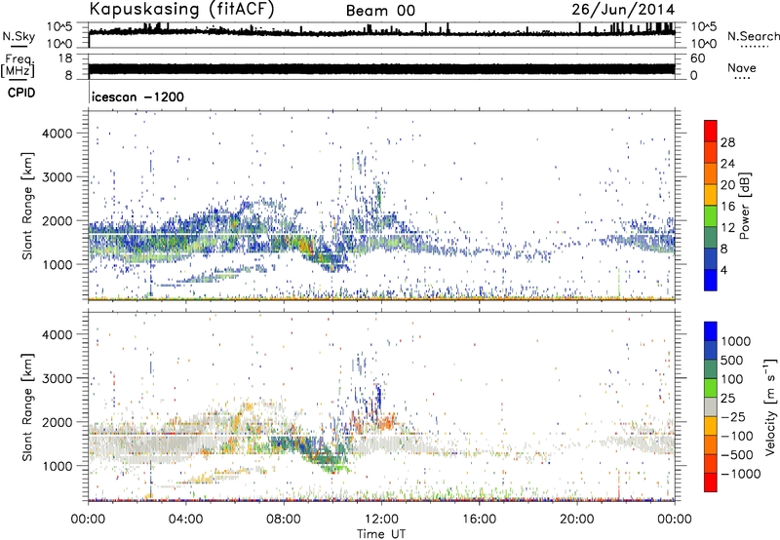Click the -1000 label on Velocity colorbar

pyautogui.click(x=740, y=474)
